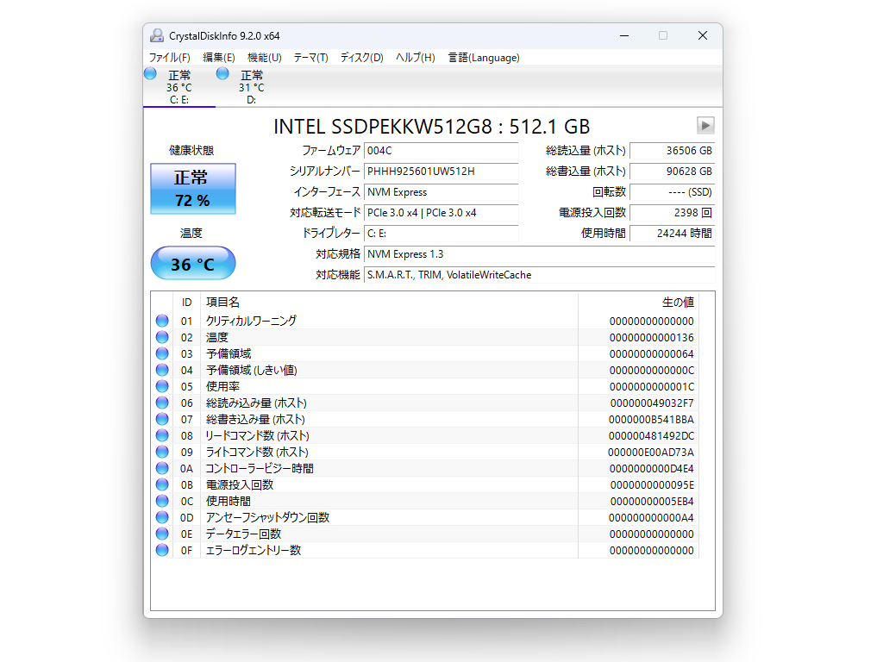The width and height of the screenshot is (883, 662).
Task: Close the CrystalDiskInfo window
Action: [702, 35]
